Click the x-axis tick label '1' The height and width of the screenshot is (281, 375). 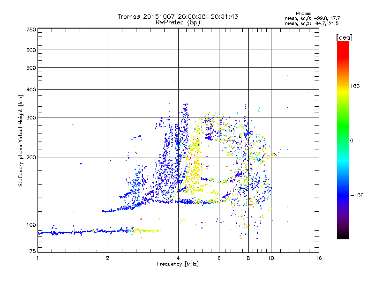(x=37, y=258)
